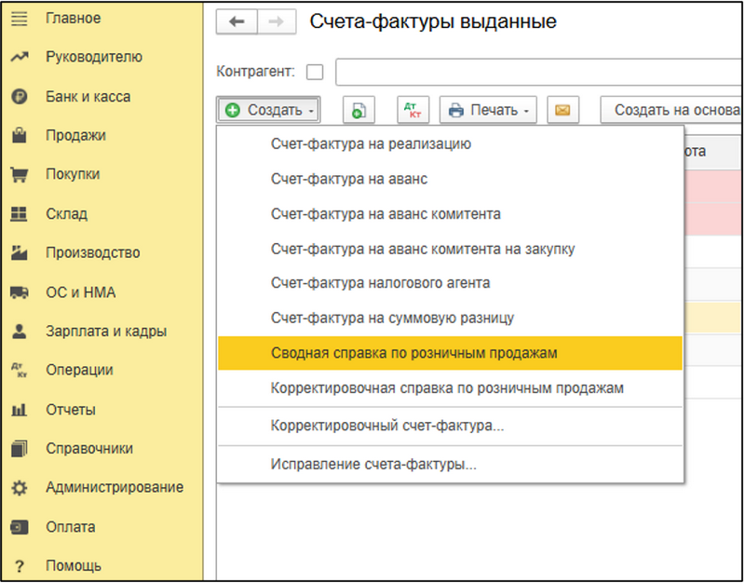Open Банк и касса section in sidebar
The image size is (745, 583).
[x=88, y=96]
